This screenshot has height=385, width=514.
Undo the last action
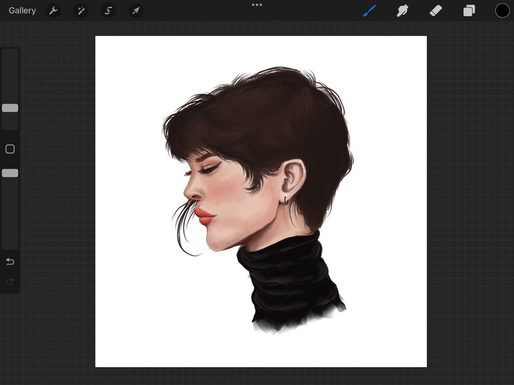coord(10,261)
